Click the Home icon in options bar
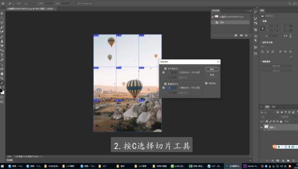The height and width of the screenshot is (169, 298). coord(3,4)
